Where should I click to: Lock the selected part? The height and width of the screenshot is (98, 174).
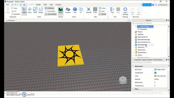[102, 11]
